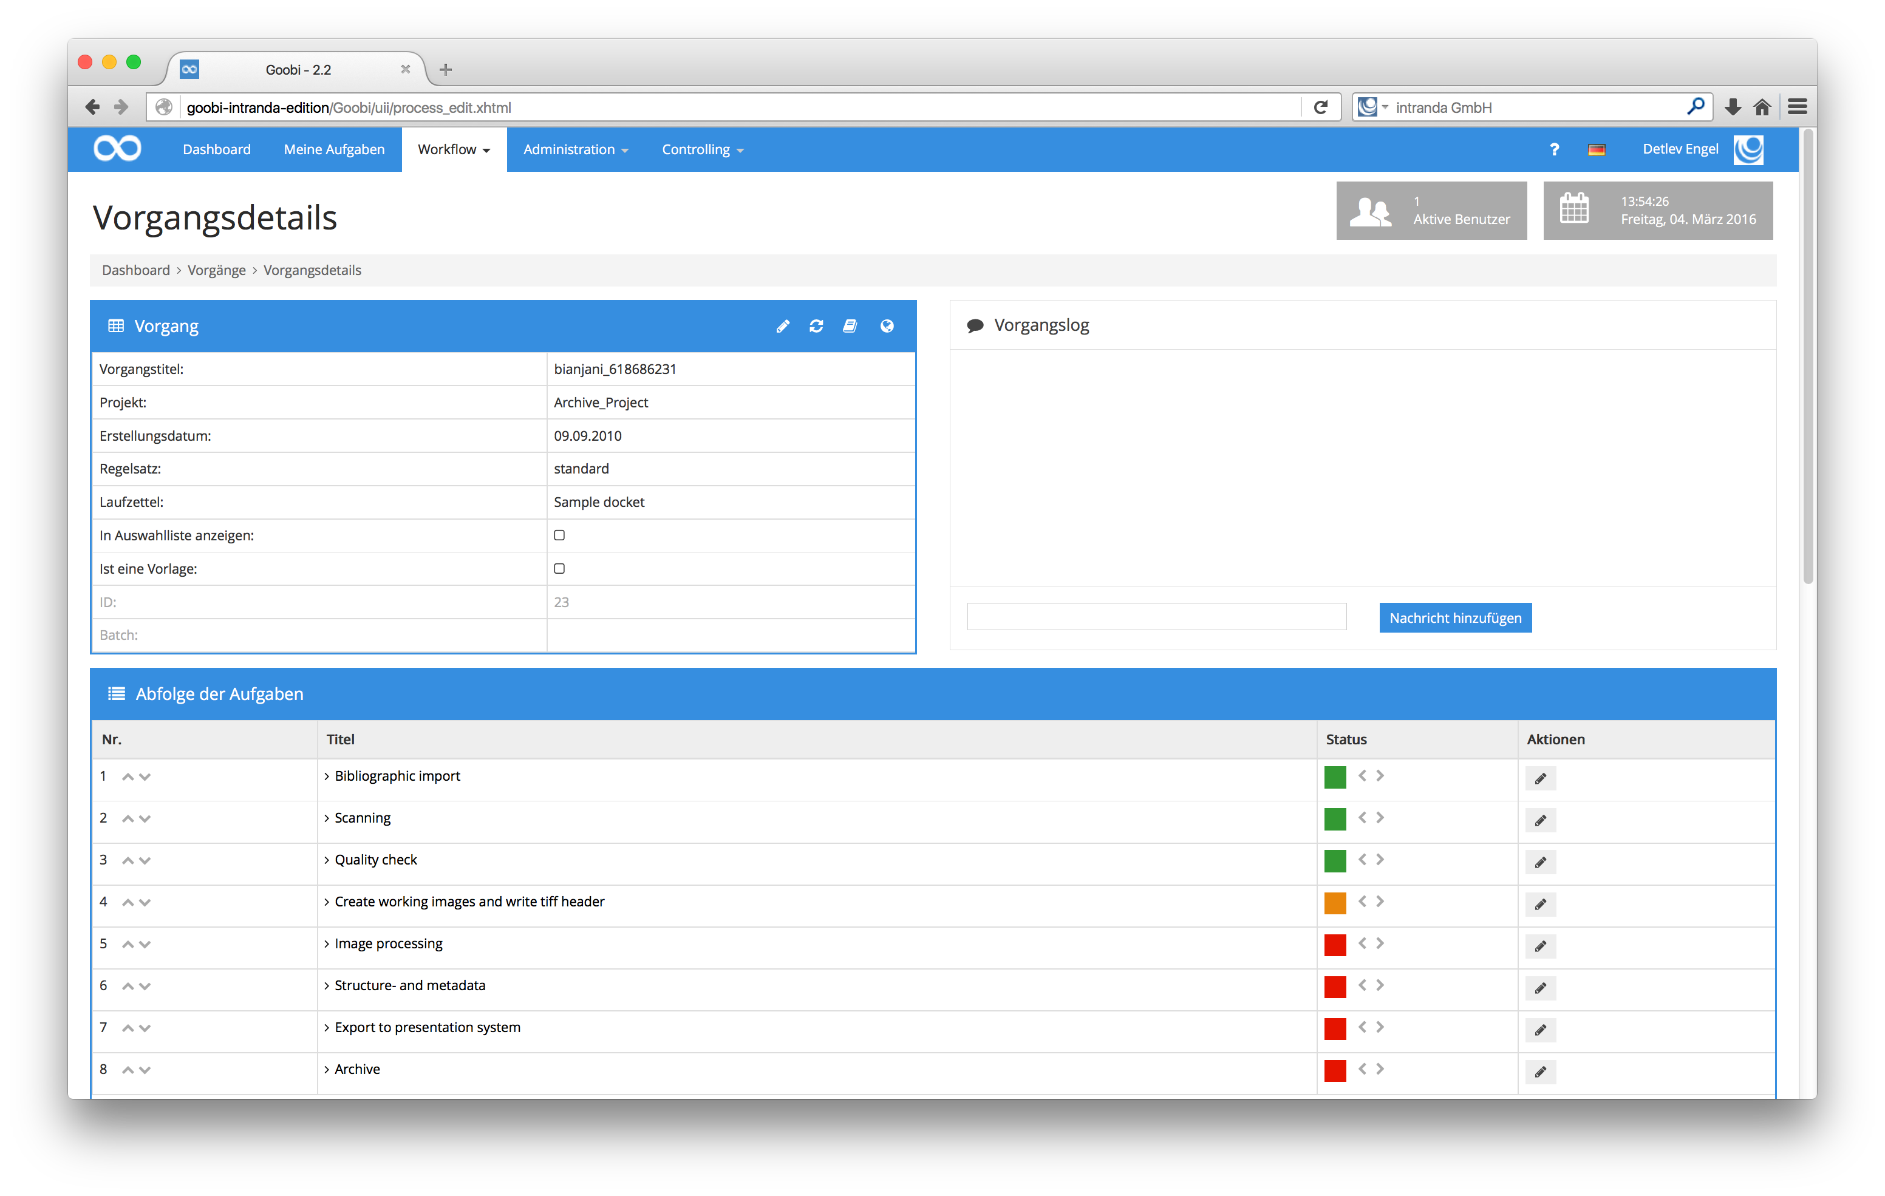Open the Workflow dropdown menu
This screenshot has height=1196, width=1885.
coord(454,149)
